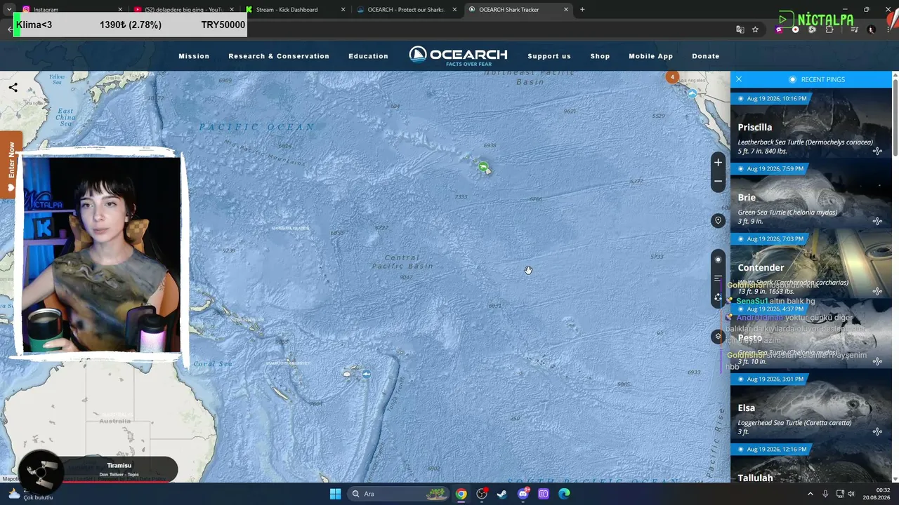Viewport: 899px width, 505px height.
Task: Click the taskbar microphone icon
Action: [825, 494]
